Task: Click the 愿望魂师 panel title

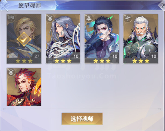Action: (30, 5)
